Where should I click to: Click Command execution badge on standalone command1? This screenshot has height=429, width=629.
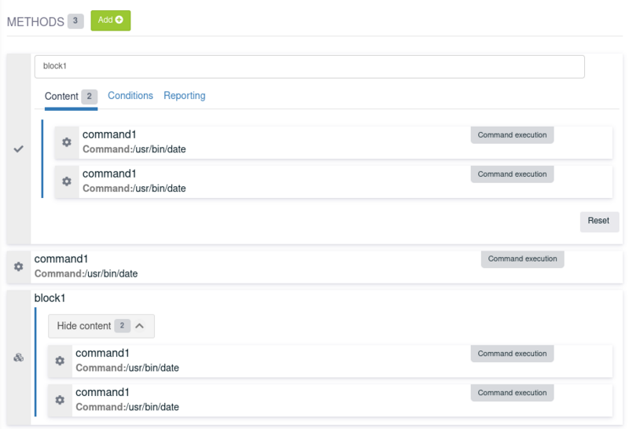point(523,259)
